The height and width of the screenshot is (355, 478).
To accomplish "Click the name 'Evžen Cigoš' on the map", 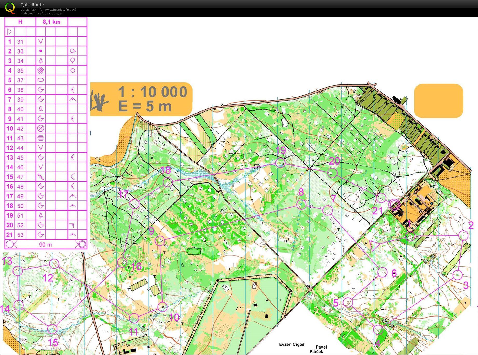I will (292, 344).
